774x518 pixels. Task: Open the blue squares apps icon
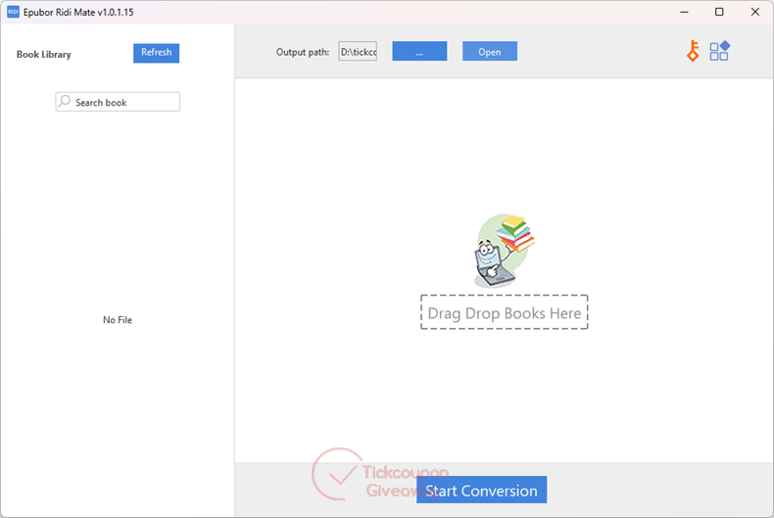(719, 51)
